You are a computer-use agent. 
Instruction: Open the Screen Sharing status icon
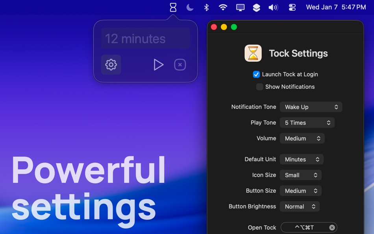point(291,7)
